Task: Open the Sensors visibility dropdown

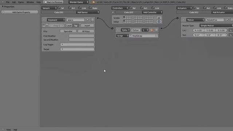Action: point(49,8)
